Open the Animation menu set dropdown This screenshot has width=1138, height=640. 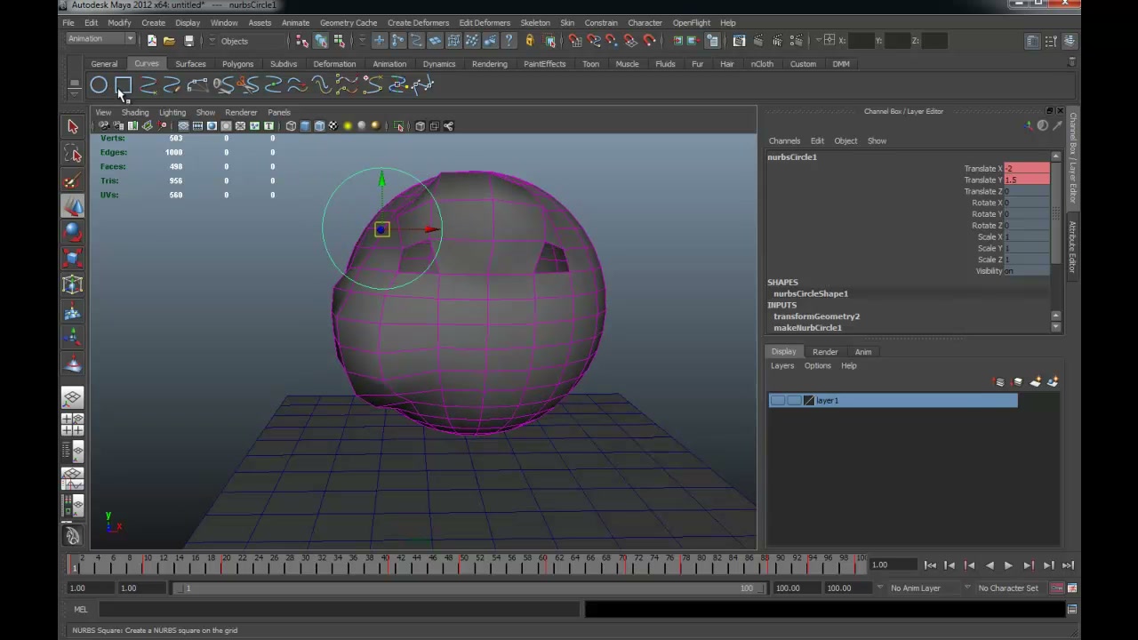click(100, 39)
